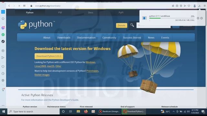Open Settings gear in the Opera sidebar
207x116 pixels.
tap(3, 80)
